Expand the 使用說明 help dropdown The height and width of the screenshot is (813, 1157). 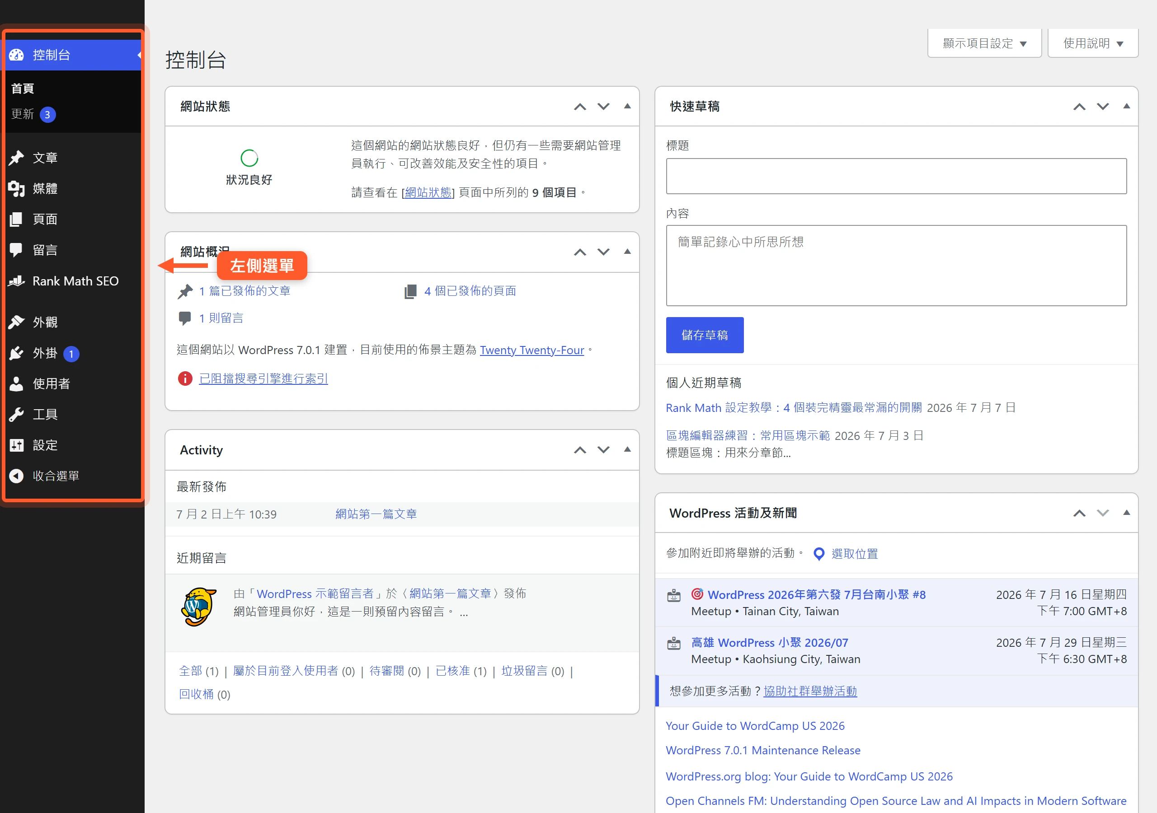tap(1092, 43)
